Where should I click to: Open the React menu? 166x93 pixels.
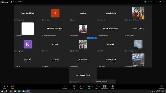[81, 87]
